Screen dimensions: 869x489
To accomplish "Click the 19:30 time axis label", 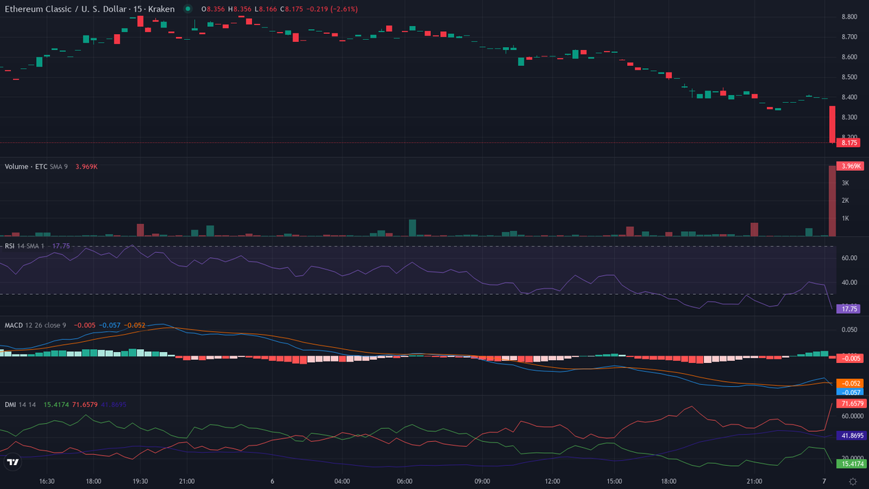I will pos(140,481).
